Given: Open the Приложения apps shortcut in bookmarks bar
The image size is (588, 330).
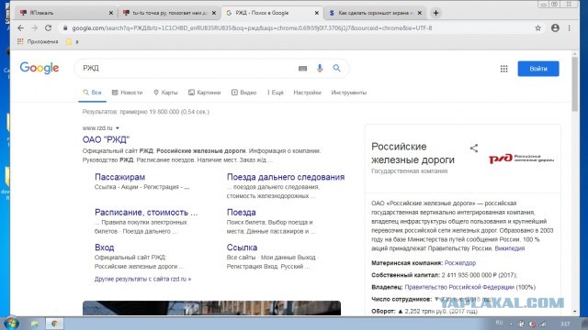Looking at the screenshot, I should pyautogui.click(x=38, y=41).
